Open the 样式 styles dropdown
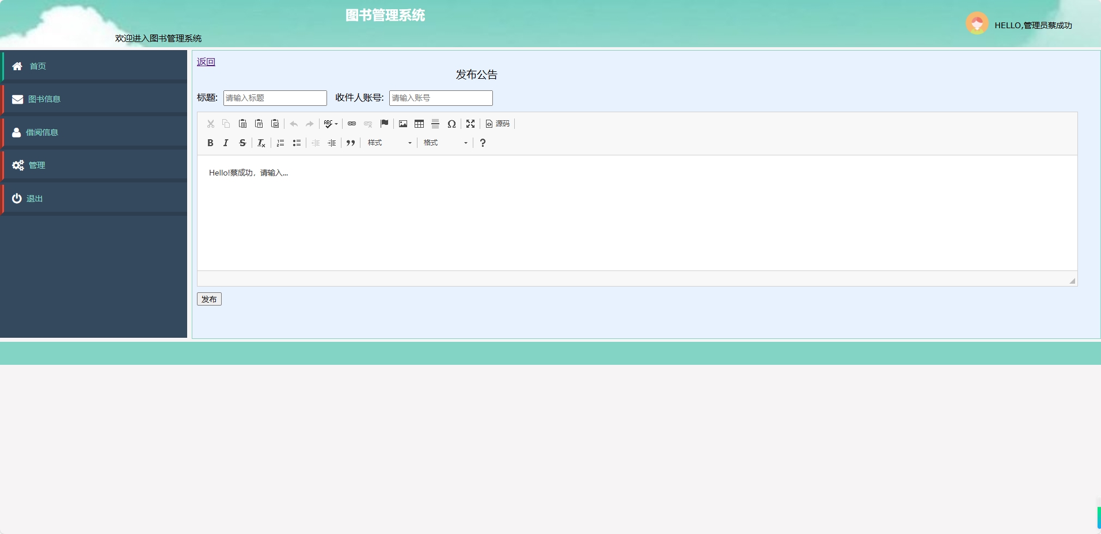The image size is (1101, 534). click(x=389, y=143)
